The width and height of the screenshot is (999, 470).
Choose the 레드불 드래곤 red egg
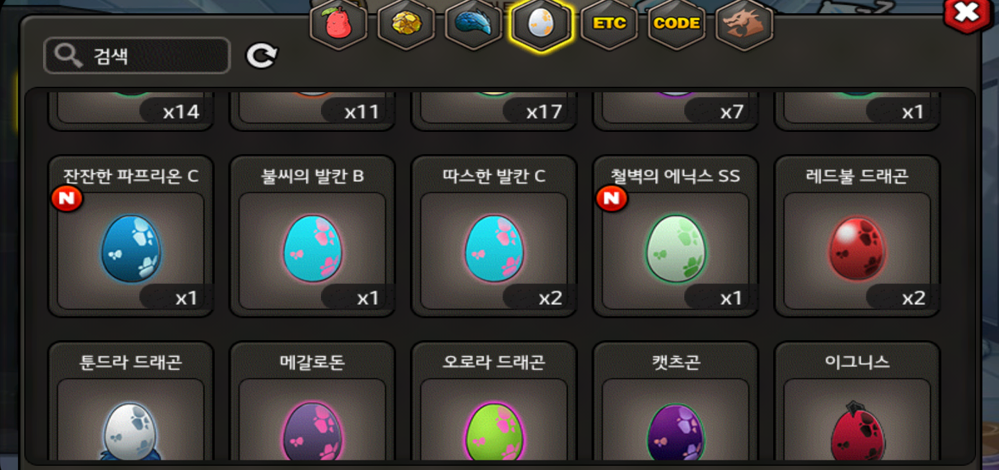pos(857,236)
